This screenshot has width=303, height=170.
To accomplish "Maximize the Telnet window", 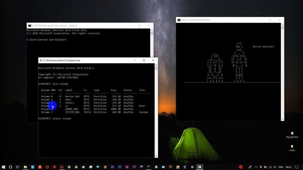I will (270, 20).
